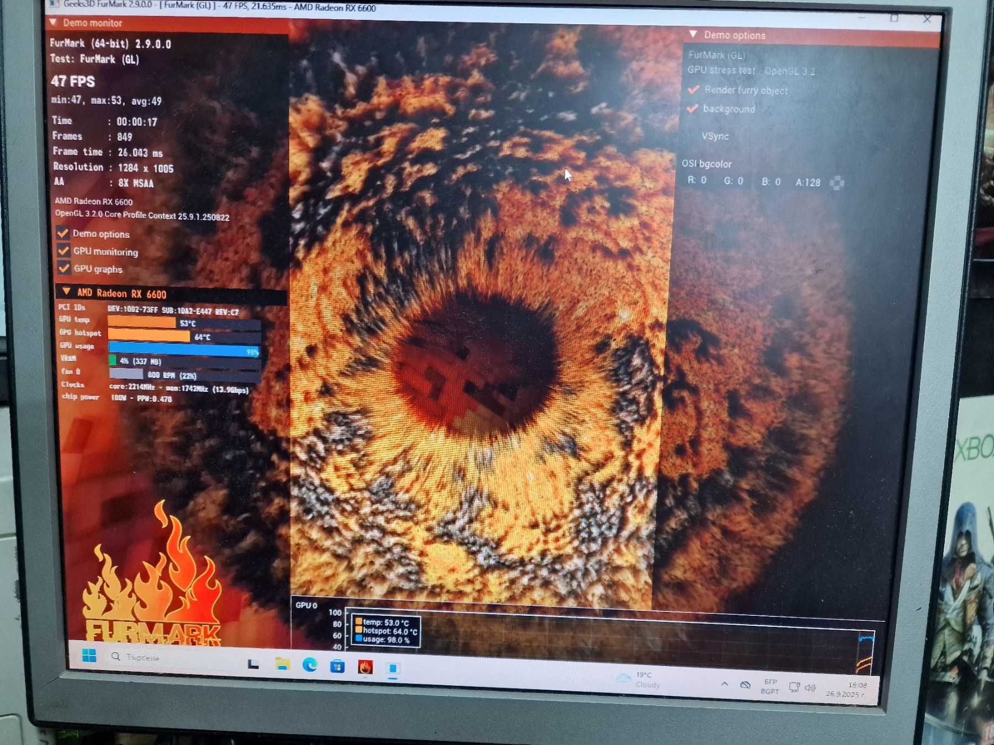Image resolution: width=994 pixels, height=745 pixels.
Task: Open network status tray icon
Action: pyautogui.click(x=794, y=687)
